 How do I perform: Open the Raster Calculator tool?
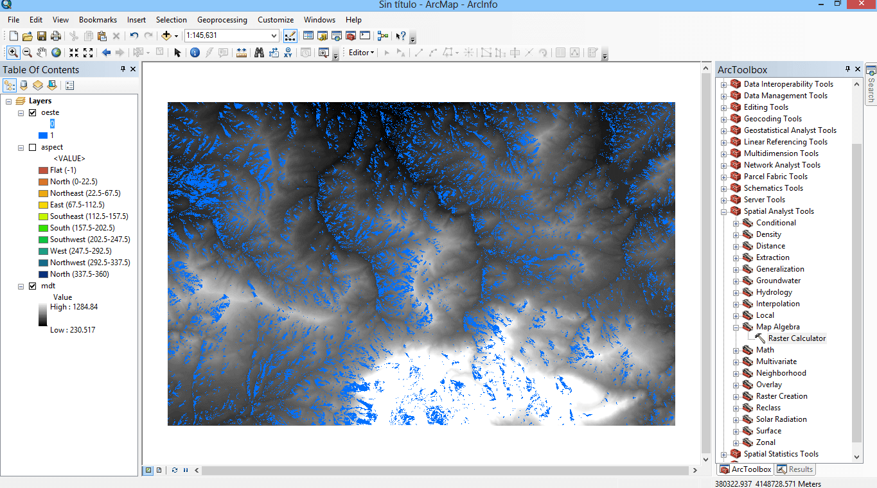(x=797, y=338)
